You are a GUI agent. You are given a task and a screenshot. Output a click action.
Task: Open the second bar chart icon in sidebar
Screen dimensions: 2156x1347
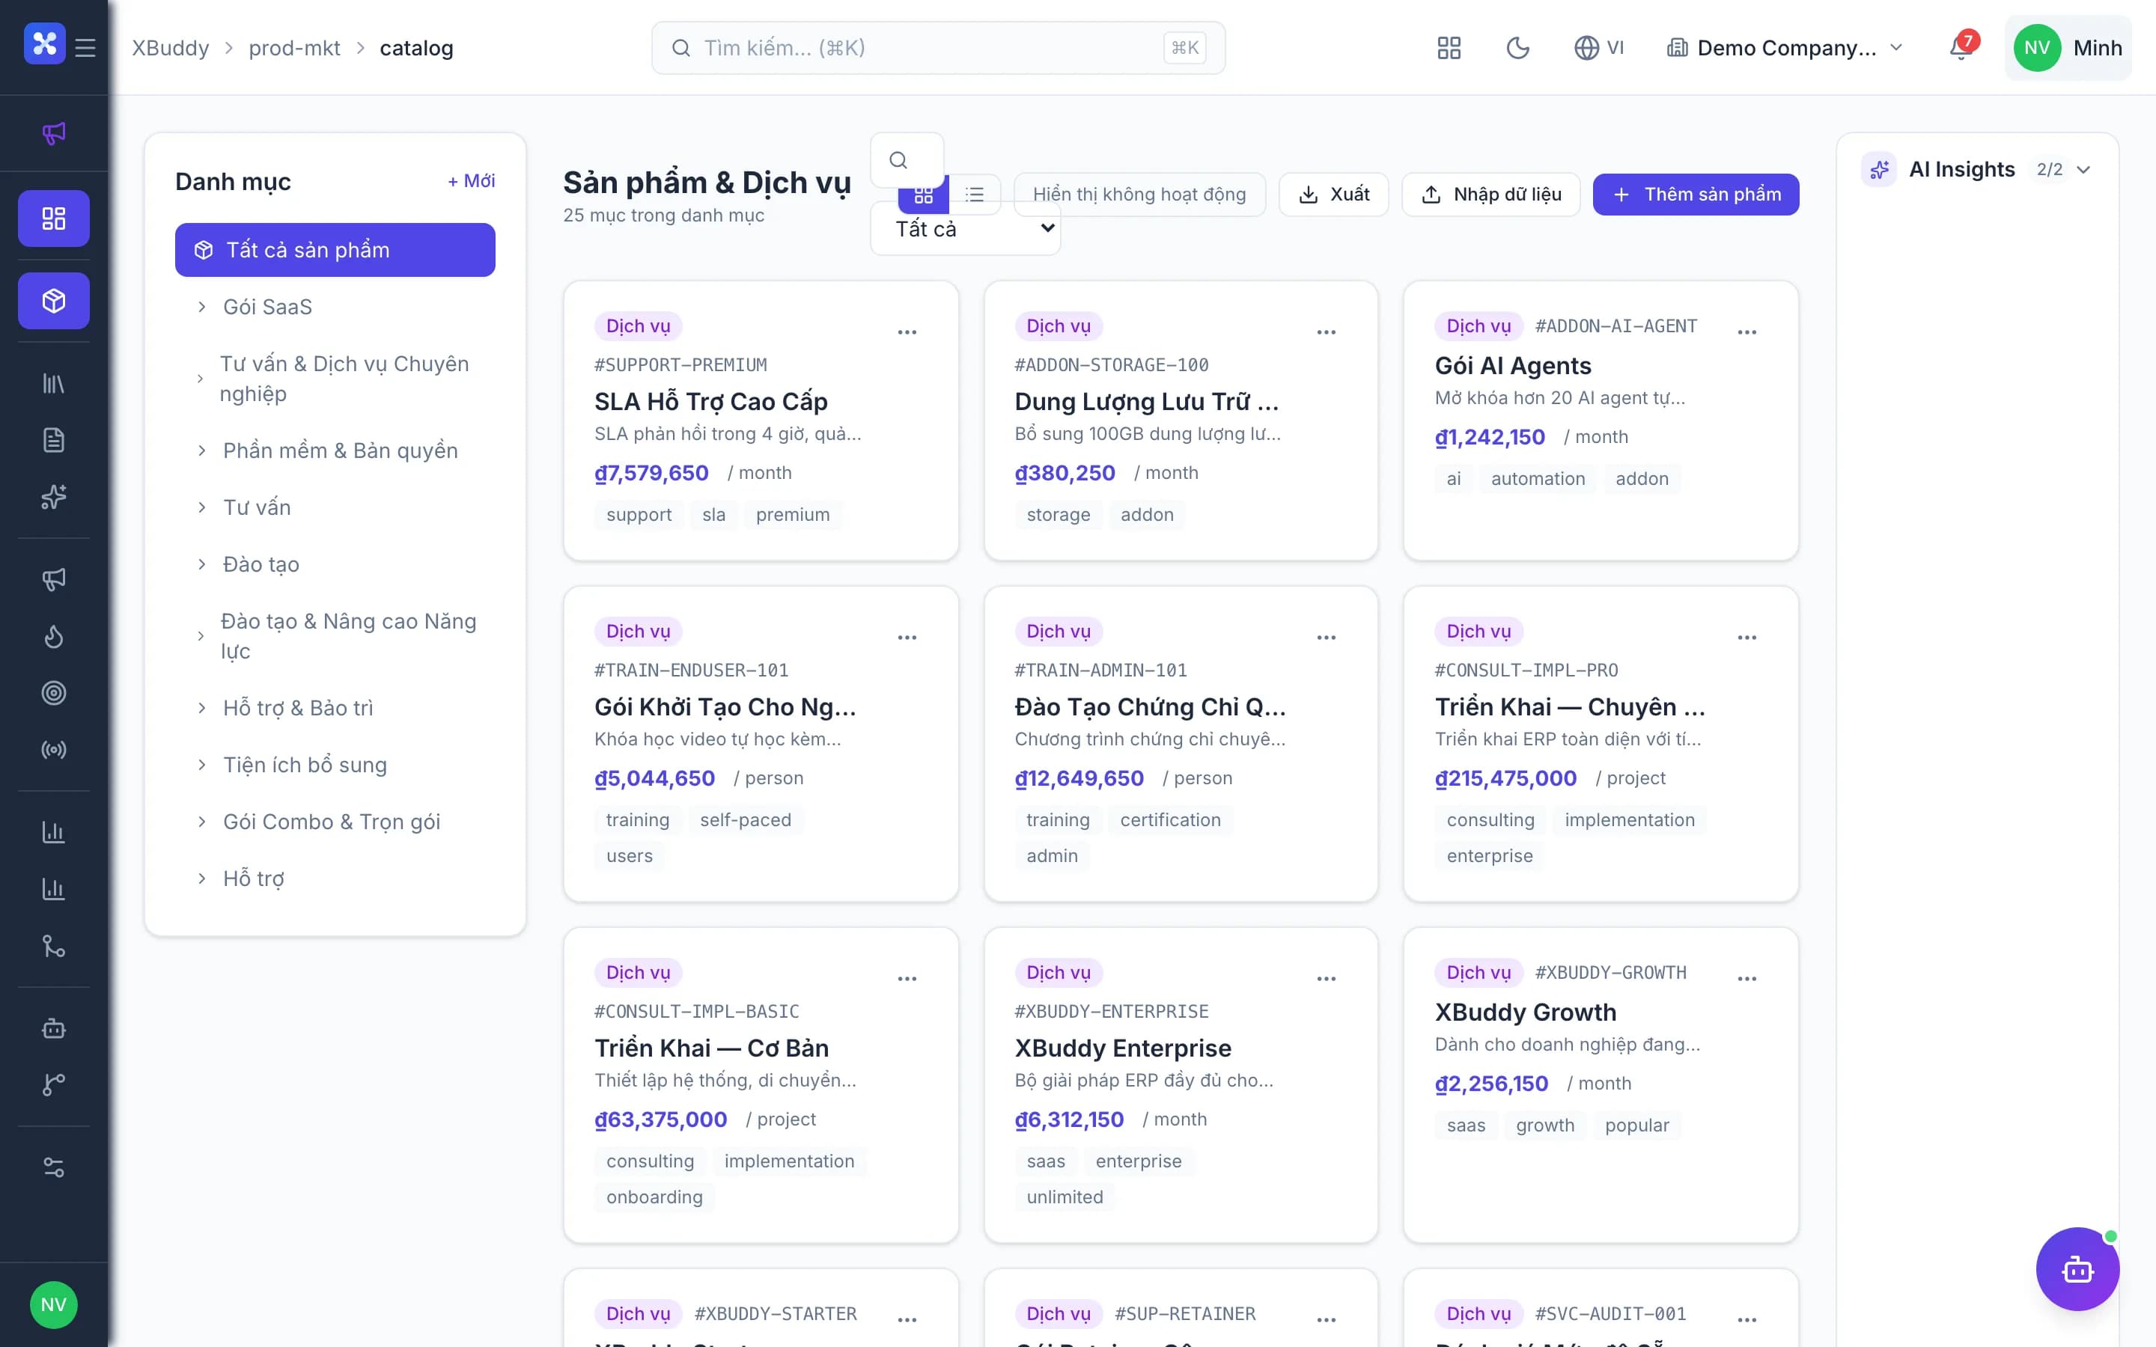(x=53, y=889)
